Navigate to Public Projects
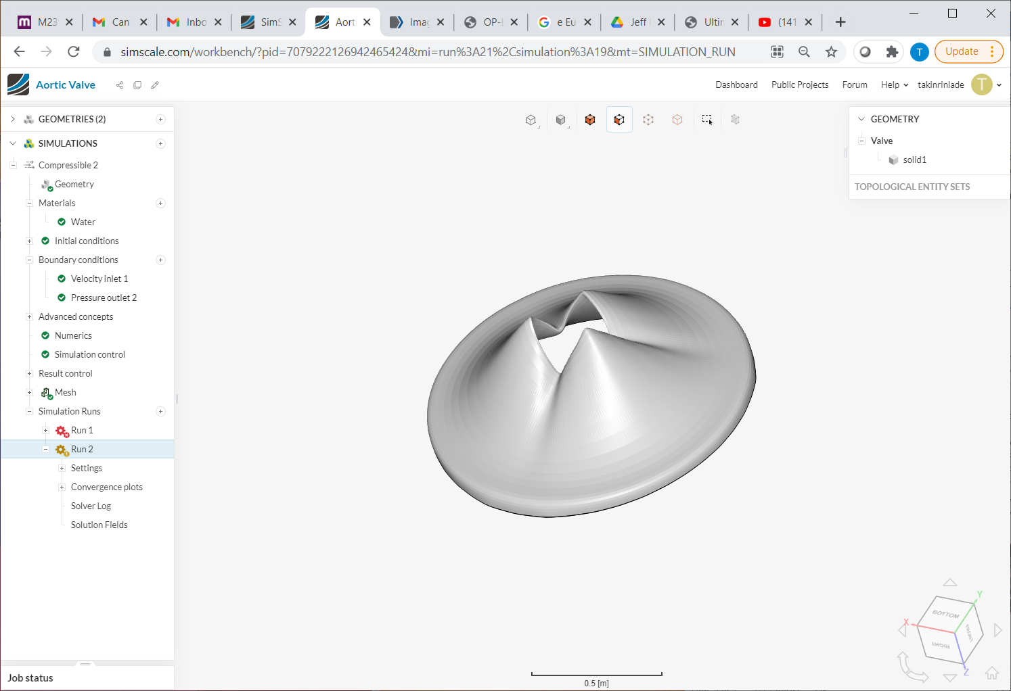This screenshot has width=1011, height=691. (x=800, y=85)
